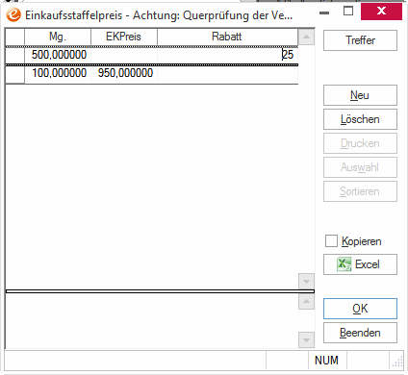Click the EKPreis column header
The height and width of the screenshot is (375, 408).
click(124, 37)
